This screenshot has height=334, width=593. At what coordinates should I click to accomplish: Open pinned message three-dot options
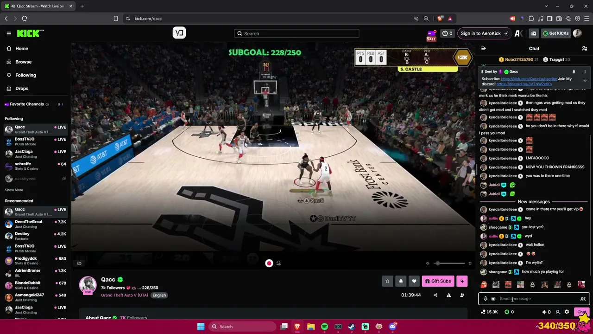(585, 72)
